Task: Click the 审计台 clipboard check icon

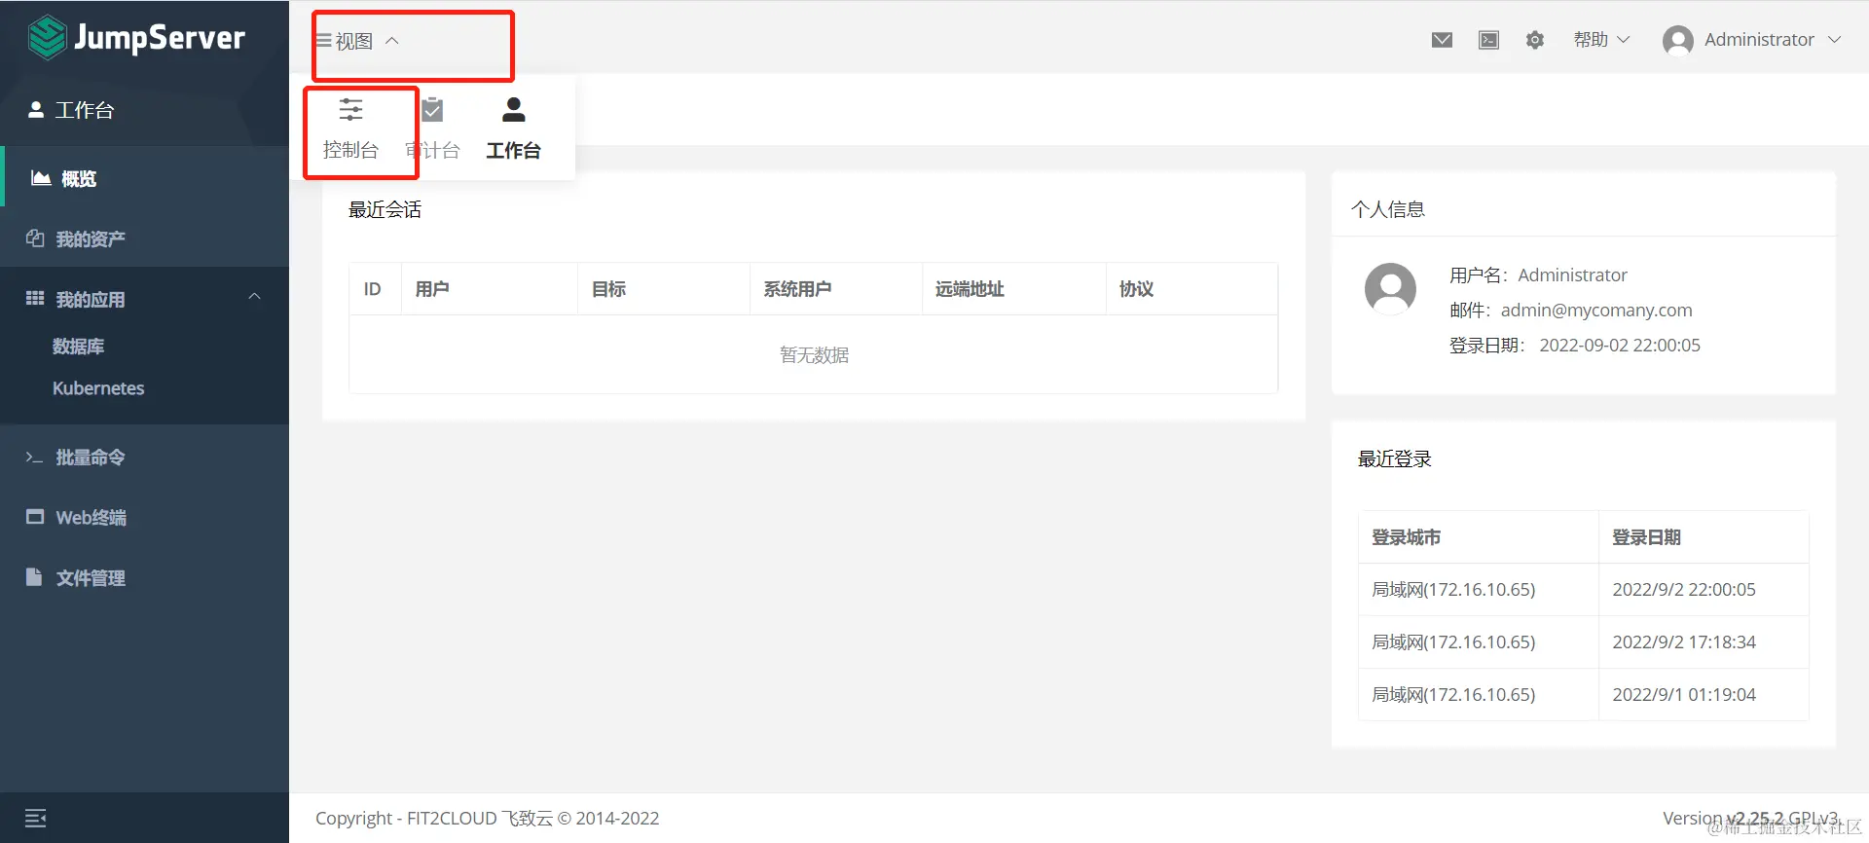Action: point(432,109)
